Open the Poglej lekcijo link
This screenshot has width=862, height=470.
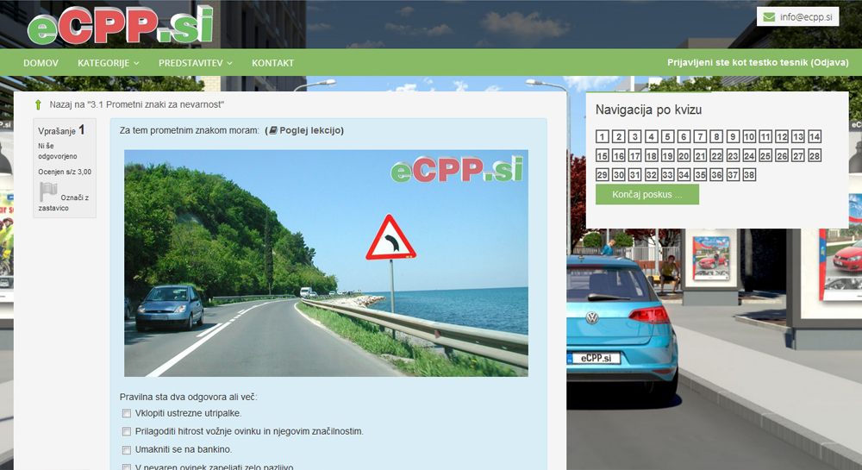tap(311, 130)
